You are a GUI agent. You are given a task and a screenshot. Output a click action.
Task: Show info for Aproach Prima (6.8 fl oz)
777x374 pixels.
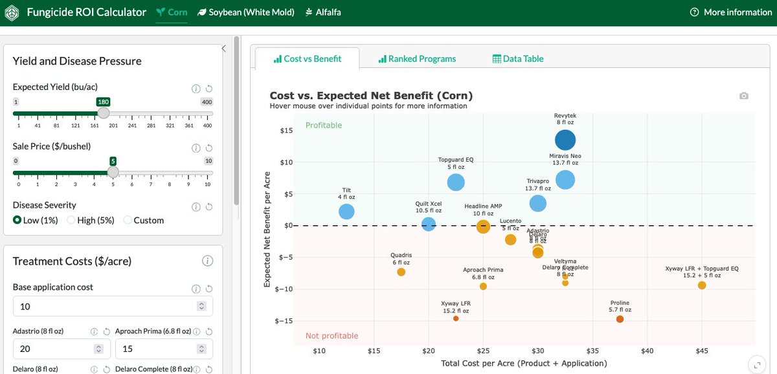[x=196, y=331]
